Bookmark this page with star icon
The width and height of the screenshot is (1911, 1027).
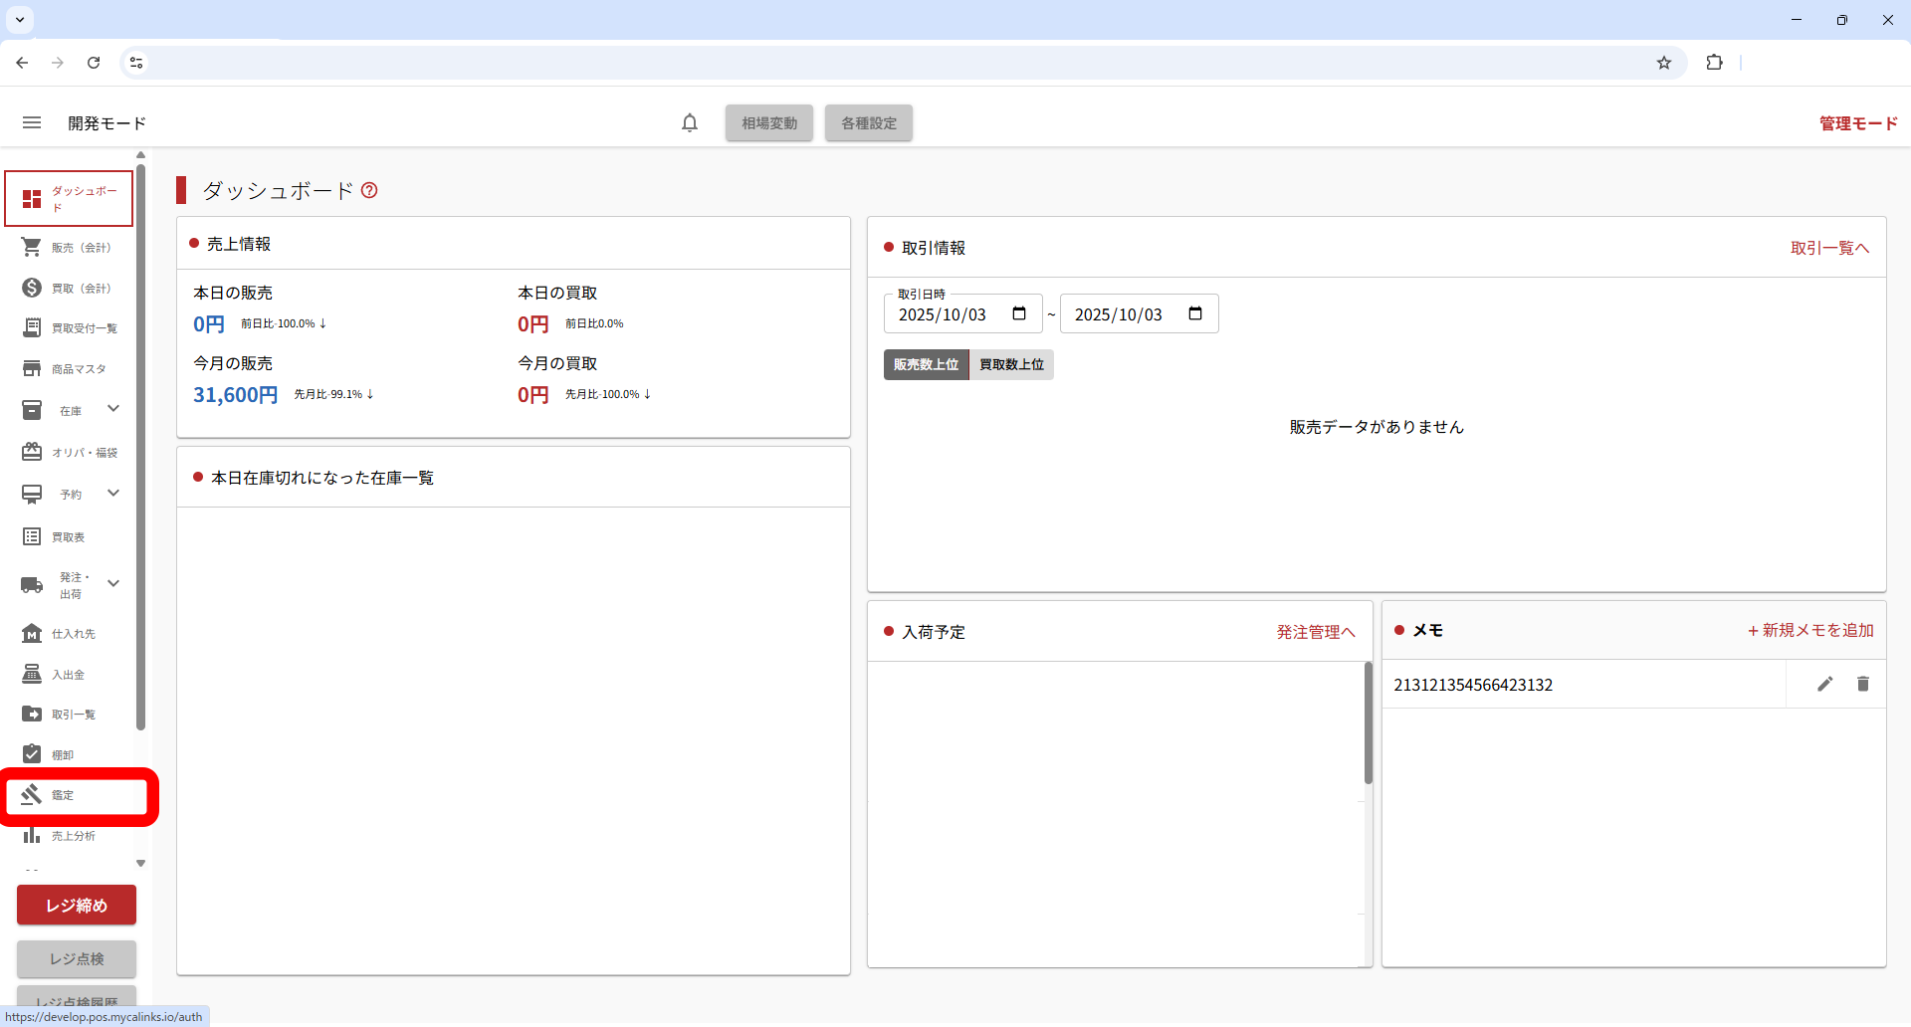point(1664,63)
